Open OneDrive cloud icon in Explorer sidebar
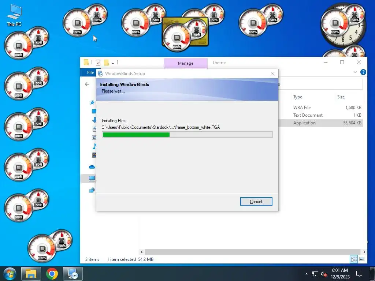The height and width of the screenshot is (281, 375). [92, 167]
